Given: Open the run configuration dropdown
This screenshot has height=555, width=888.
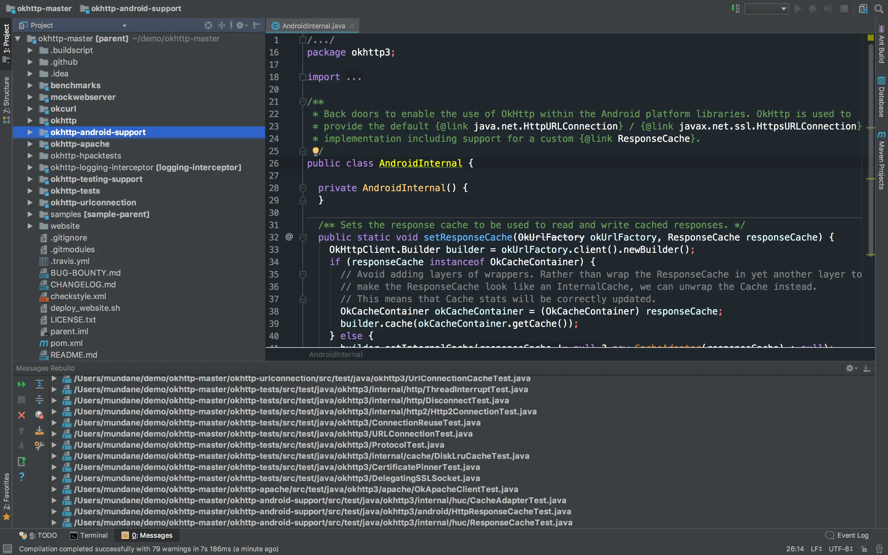Looking at the screenshot, I should tap(767, 8).
